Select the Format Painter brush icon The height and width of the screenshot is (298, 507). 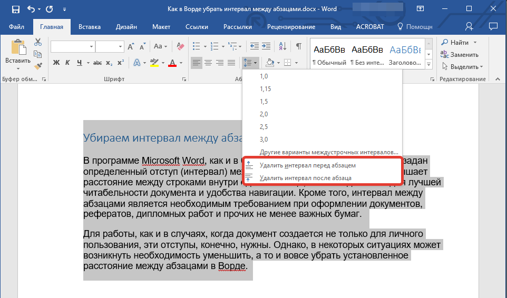point(38,66)
